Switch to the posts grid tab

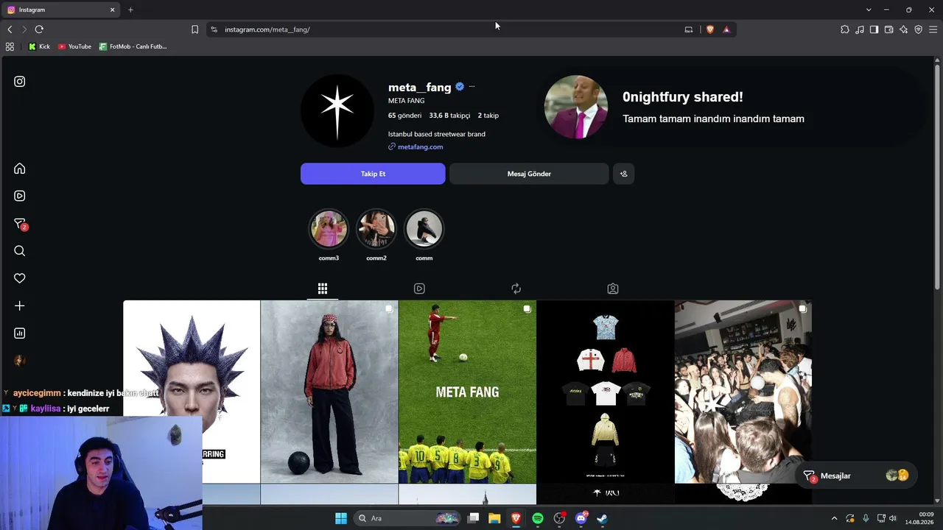323,289
